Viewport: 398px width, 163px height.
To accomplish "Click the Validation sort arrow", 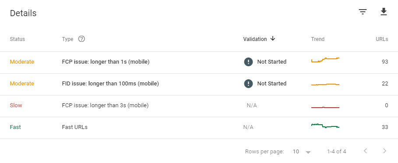I will (273, 39).
